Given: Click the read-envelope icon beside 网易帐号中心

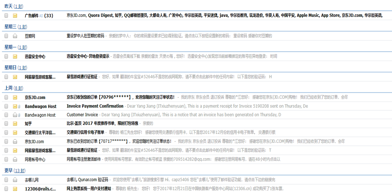Looking at the screenshot, I should pyautogui.click(x=15, y=159).
